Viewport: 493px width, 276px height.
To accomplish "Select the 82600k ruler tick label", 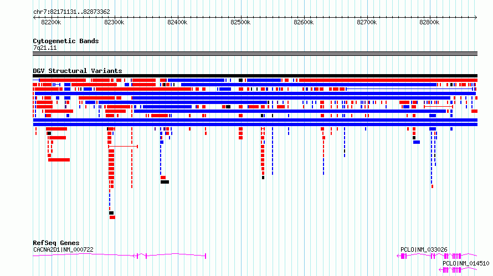I will [x=304, y=22].
